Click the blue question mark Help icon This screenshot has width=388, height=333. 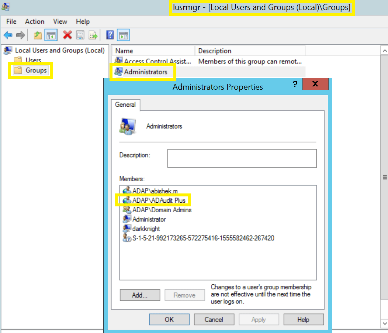click(x=110, y=35)
